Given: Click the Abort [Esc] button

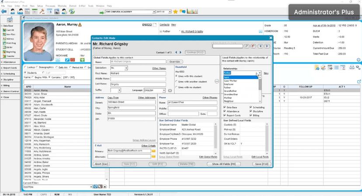Looking at the screenshot, I should [101, 164].
